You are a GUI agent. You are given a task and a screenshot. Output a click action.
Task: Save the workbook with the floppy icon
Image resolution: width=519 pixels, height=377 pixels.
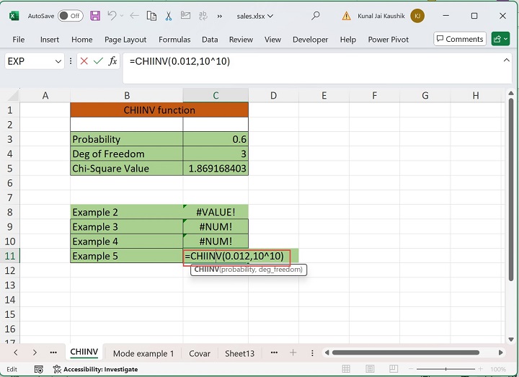(x=95, y=16)
